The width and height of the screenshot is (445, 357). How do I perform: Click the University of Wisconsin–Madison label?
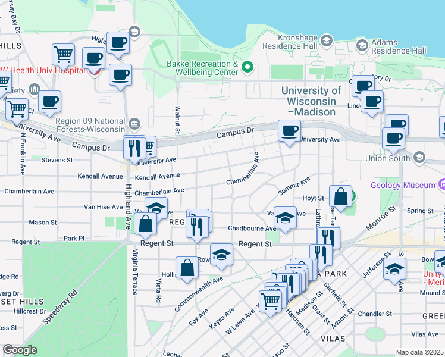click(311, 101)
